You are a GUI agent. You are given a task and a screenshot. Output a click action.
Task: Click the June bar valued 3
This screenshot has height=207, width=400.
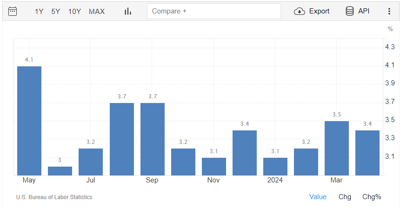pyautogui.click(x=60, y=171)
